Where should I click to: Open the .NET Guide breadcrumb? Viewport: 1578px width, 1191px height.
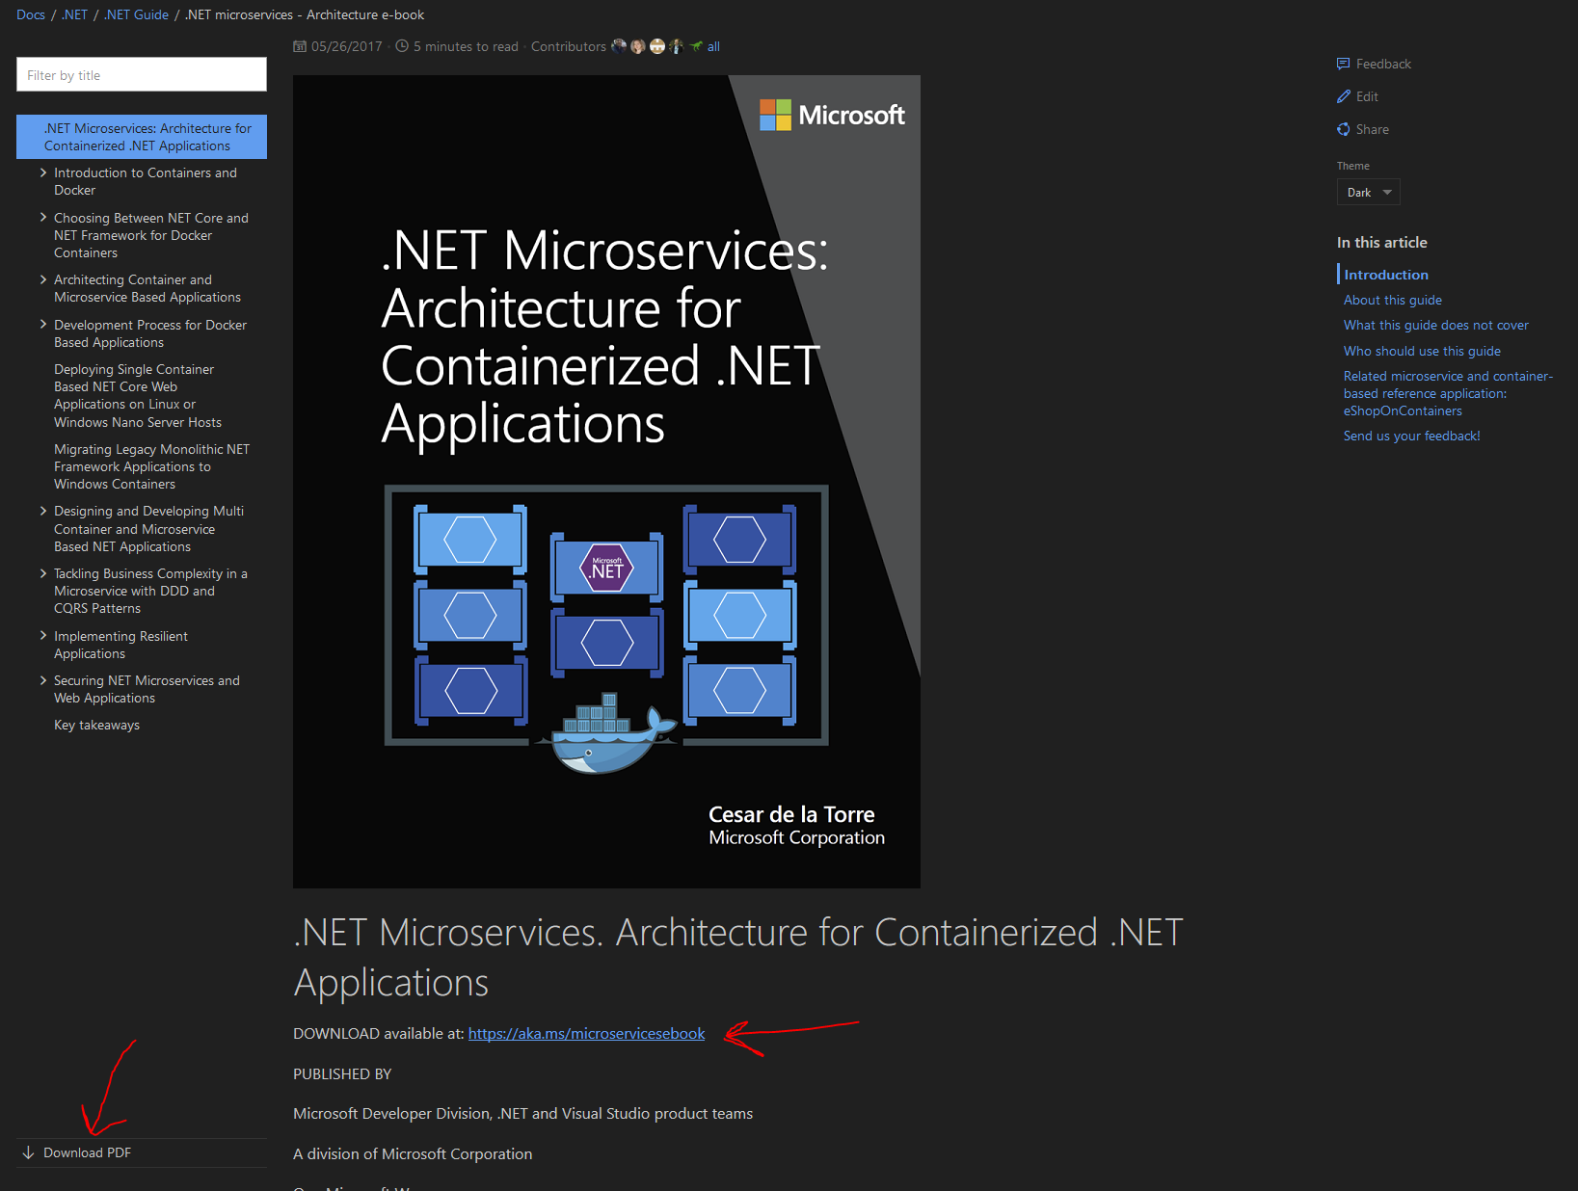137,14
